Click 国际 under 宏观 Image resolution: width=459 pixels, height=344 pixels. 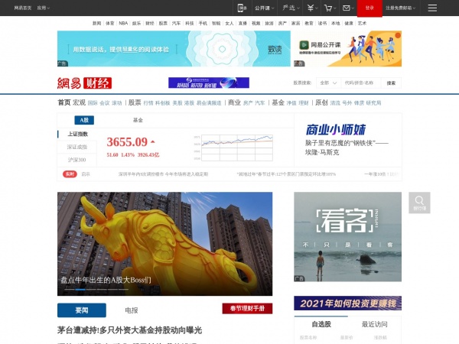pyautogui.click(x=93, y=103)
